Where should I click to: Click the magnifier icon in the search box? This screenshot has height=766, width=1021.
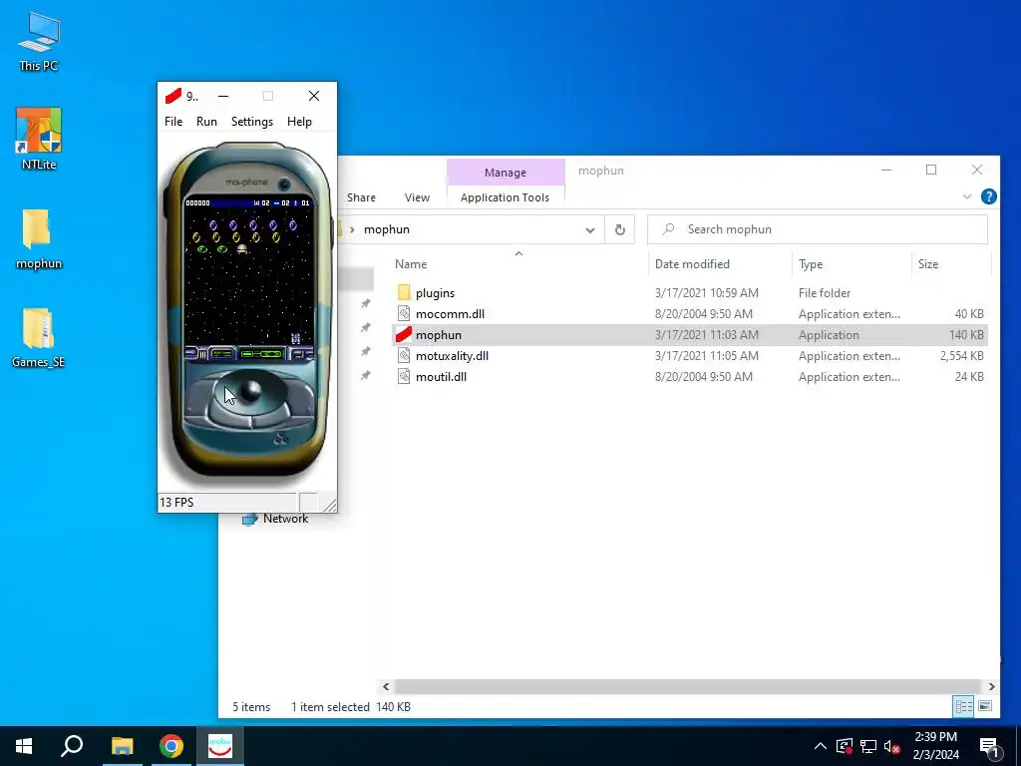point(668,229)
